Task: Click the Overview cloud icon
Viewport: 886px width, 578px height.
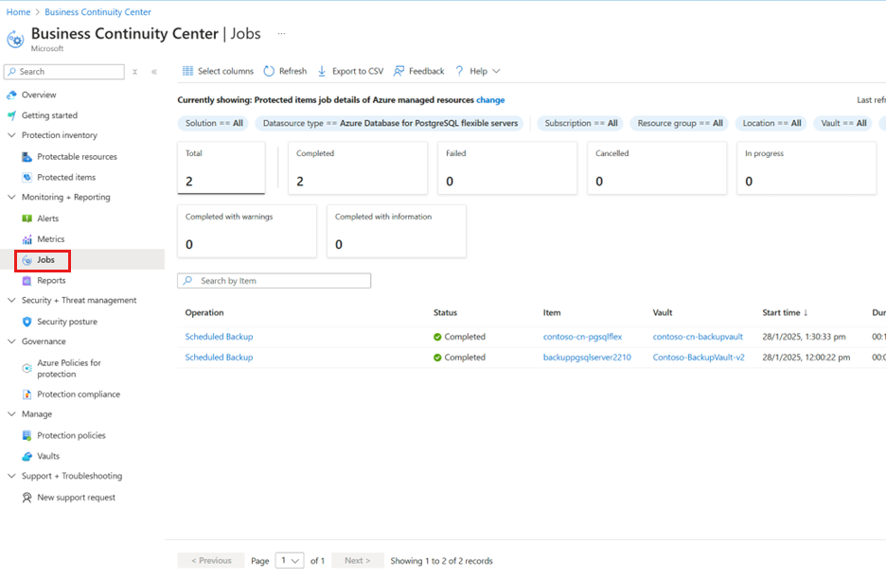Action: coord(12,95)
